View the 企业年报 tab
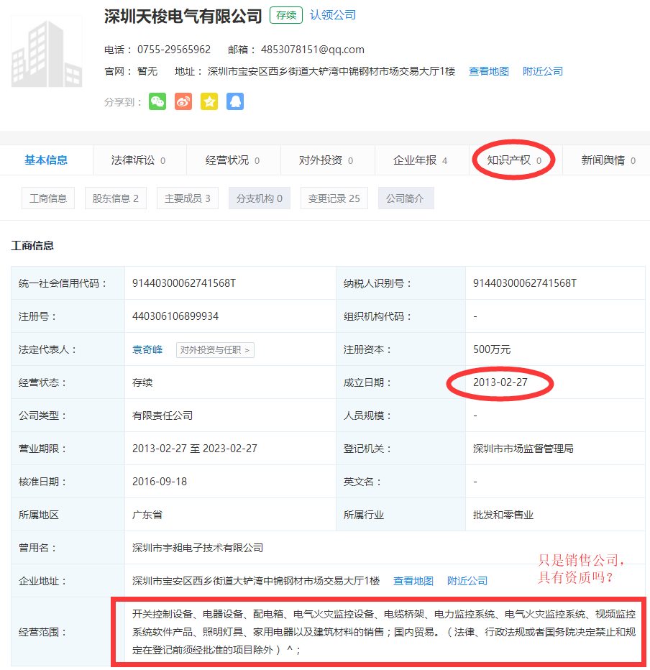The image size is (650, 670). tap(421, 160)
